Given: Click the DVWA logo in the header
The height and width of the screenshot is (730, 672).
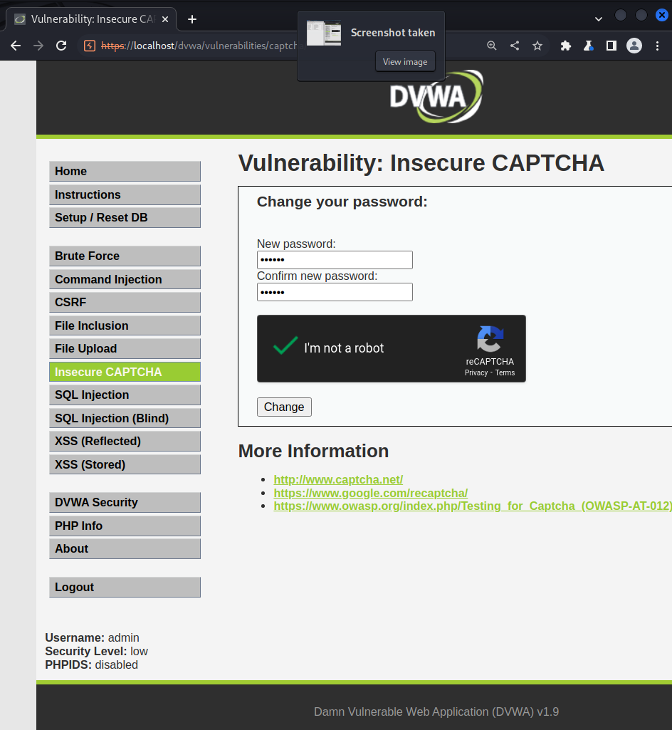Looking at the screenshot, I should pyautogui.click(x=436, y=97).
